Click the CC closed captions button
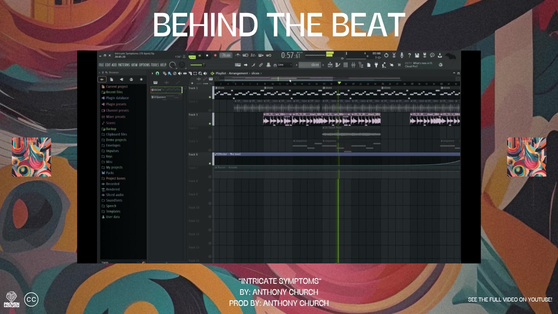The height and width of the screenshot is (314, 558). coord(31,300)
